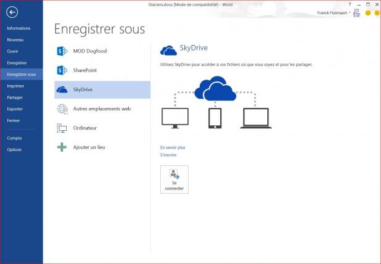Open the Informations menu item

[x=19, y=28]
